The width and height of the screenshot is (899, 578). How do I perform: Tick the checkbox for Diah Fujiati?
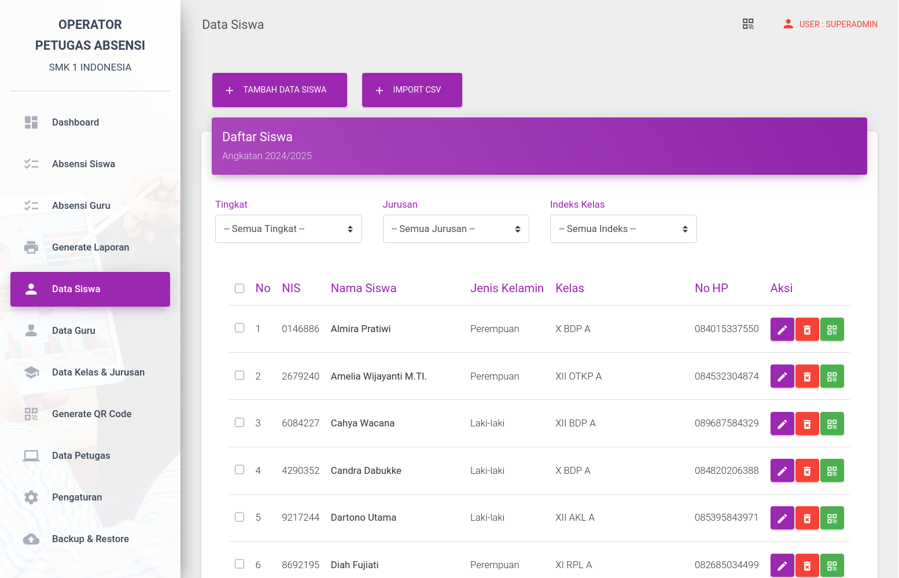pos(240,564)
